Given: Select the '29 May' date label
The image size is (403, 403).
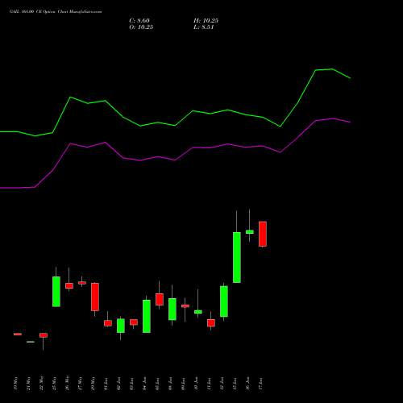Looking at the screenshot, I should click(x=93, y=384).
